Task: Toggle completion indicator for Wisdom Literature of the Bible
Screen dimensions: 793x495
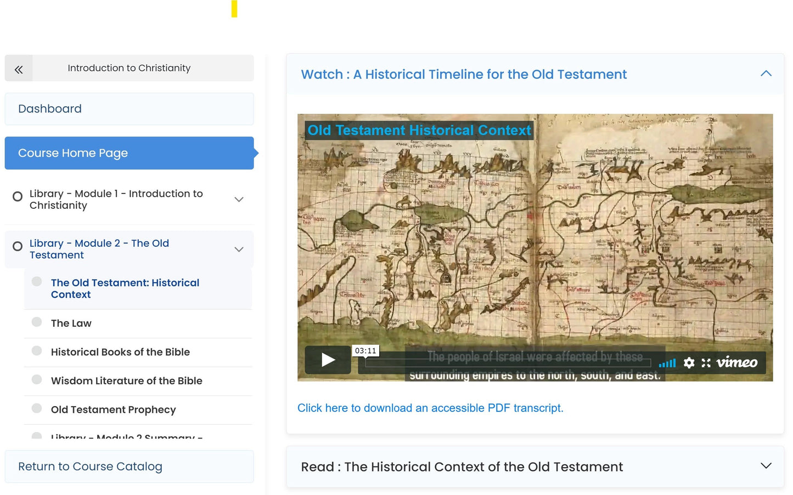Action: pyautogui.click(x=36, y=379)
